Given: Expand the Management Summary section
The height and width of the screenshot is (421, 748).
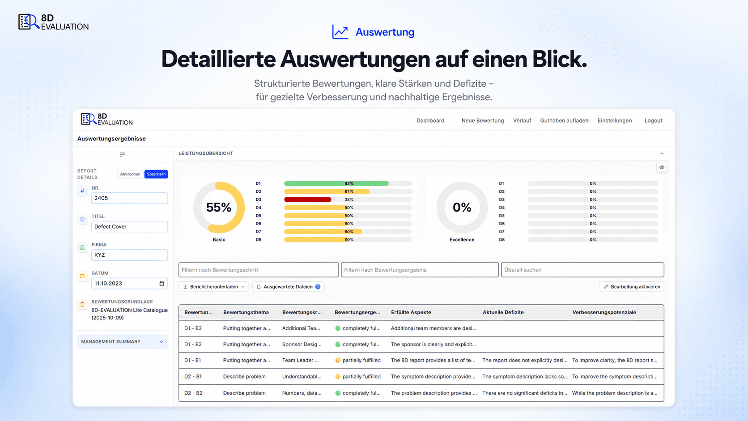Looking at the screenshot, I should [x=122, y=342].
